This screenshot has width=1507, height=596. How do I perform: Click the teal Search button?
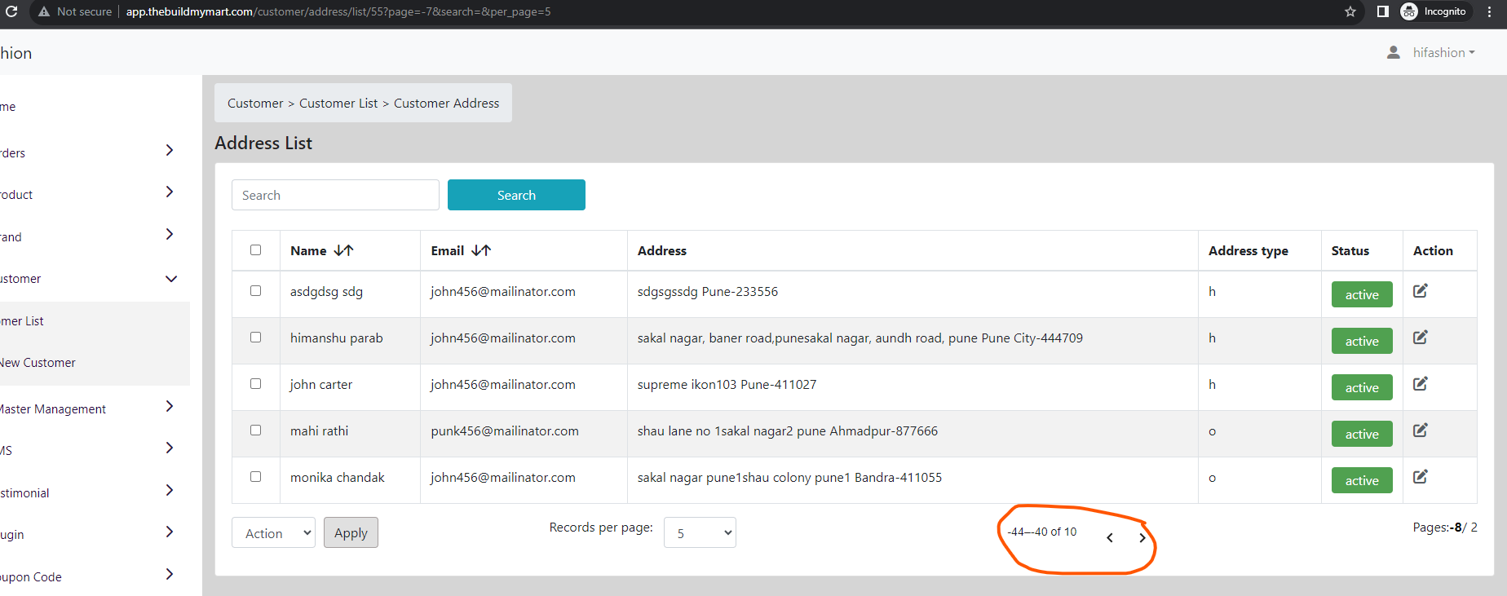tap(516, 195)
